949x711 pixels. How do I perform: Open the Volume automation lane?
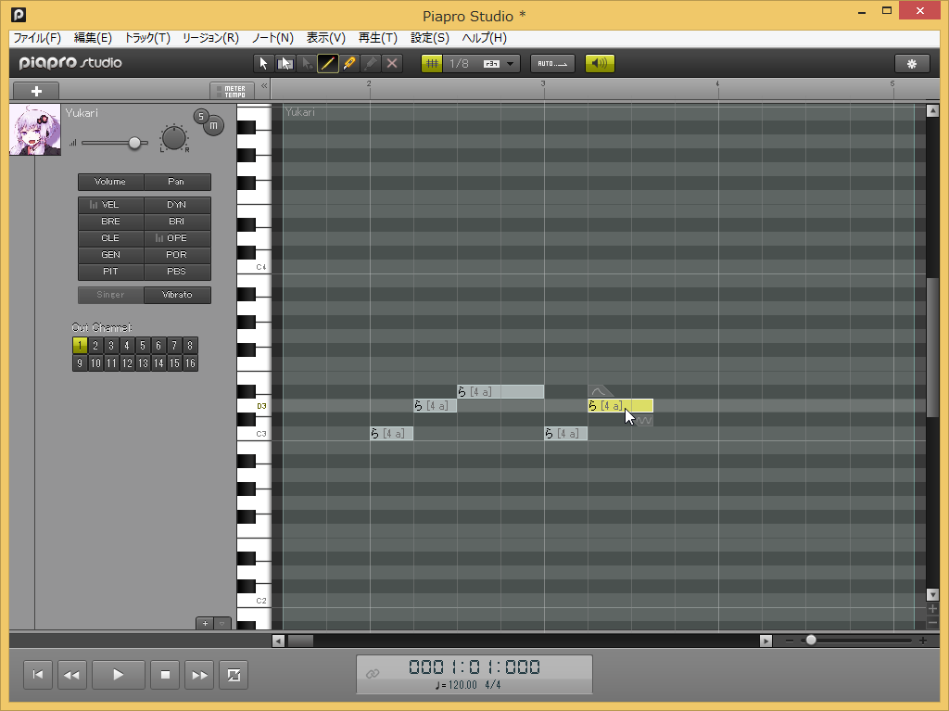tap(111, 182)
